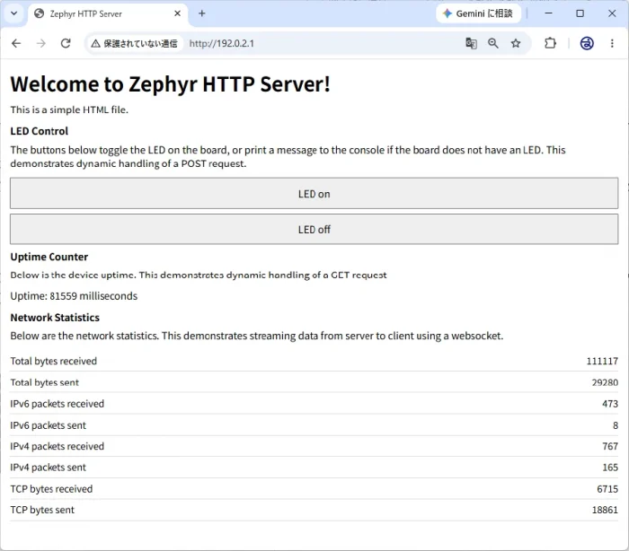The height and width of the screenshot is (551, 629).
Task: Open a new tab with plus
Action: [202, 13]
